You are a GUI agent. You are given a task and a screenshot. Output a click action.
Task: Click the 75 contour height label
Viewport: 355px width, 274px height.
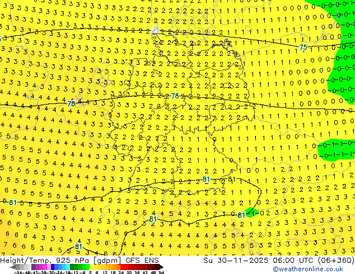303,47
